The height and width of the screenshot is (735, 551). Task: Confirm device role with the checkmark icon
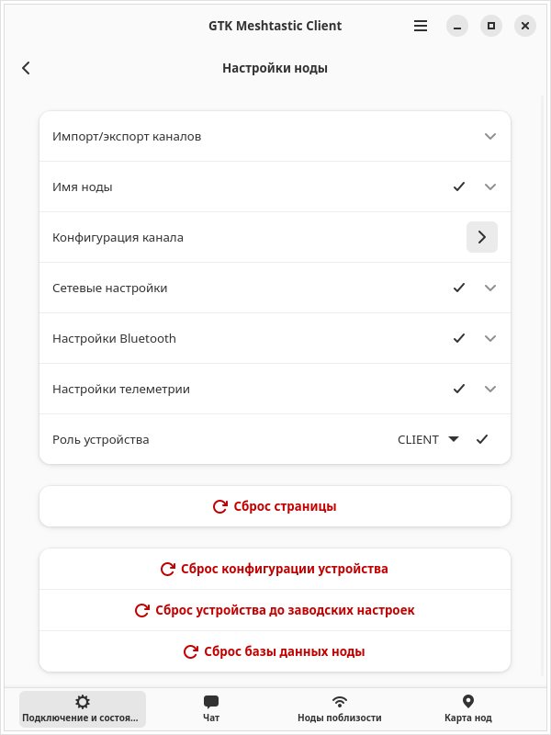[x=482, y=439]
